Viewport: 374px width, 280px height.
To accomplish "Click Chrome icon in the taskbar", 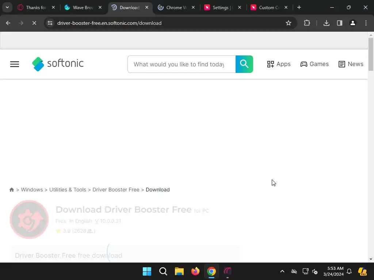I will [211, 271].
